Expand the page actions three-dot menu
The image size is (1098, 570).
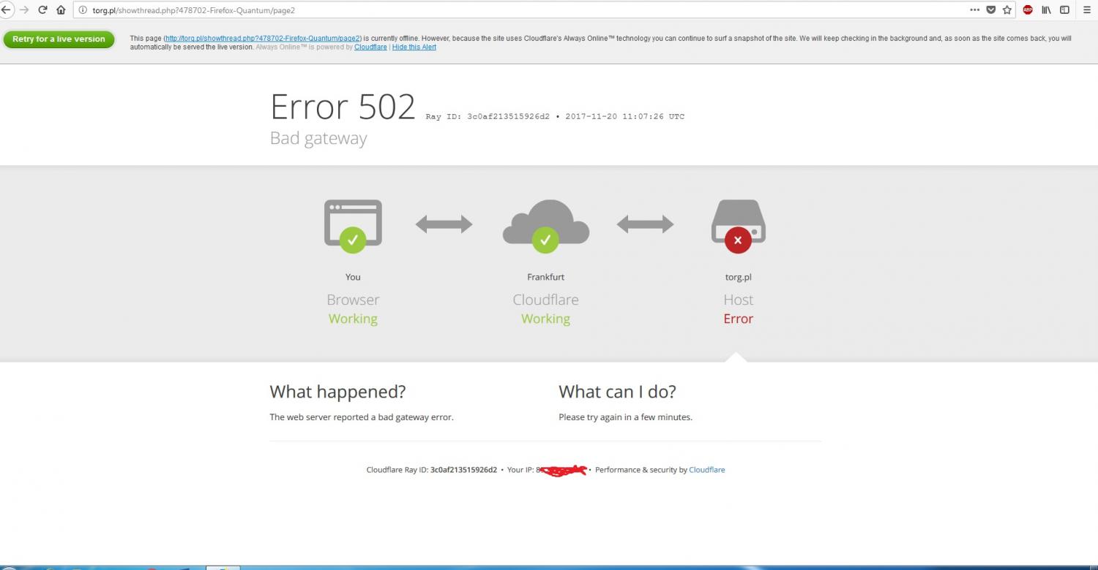click(974, 10)
